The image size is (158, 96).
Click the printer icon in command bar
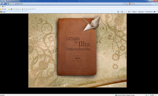click(129, 12)
